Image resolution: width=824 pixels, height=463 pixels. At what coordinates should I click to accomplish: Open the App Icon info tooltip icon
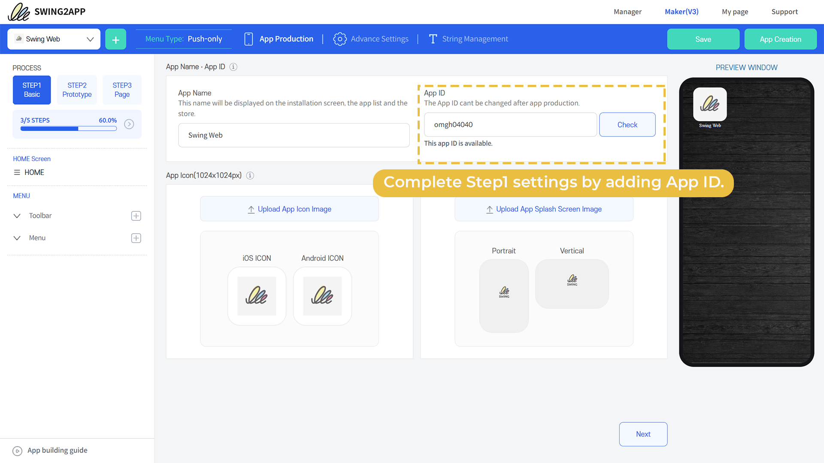250,175
